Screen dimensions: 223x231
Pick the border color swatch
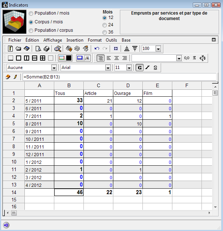point(62,58)
